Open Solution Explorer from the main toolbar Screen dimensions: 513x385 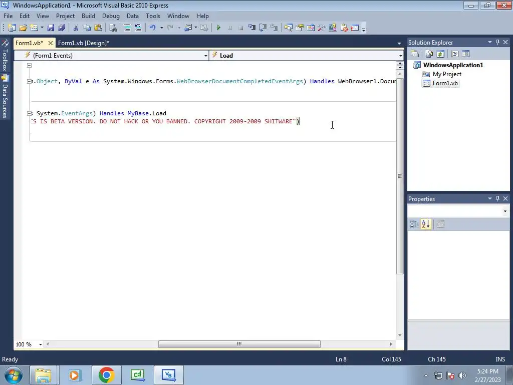coord(288,28)
